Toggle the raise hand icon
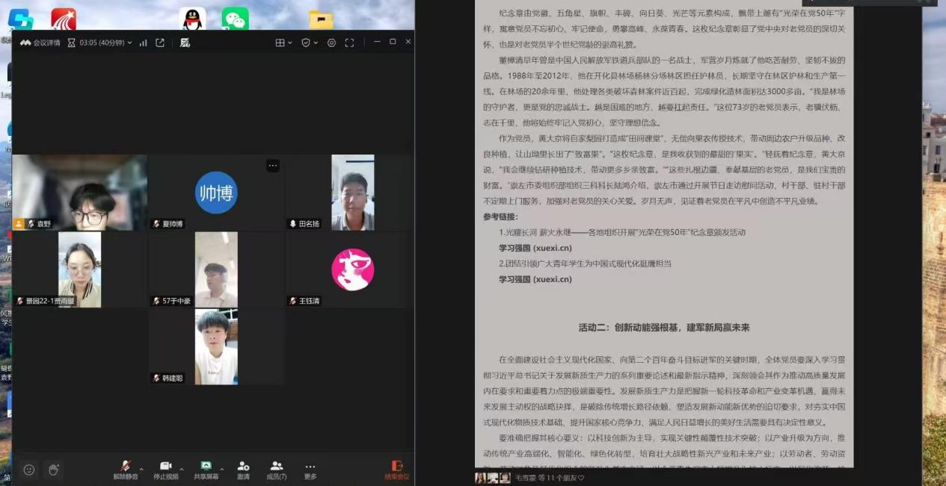 click(54, 470)
